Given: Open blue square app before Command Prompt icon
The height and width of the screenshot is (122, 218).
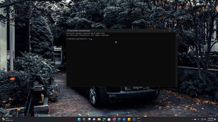Looking at the screenshot, I should point(134,119).
